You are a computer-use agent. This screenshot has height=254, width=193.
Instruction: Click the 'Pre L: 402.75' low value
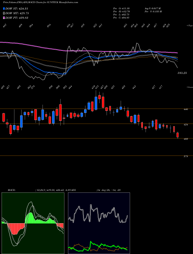click(x=121, y=15)
